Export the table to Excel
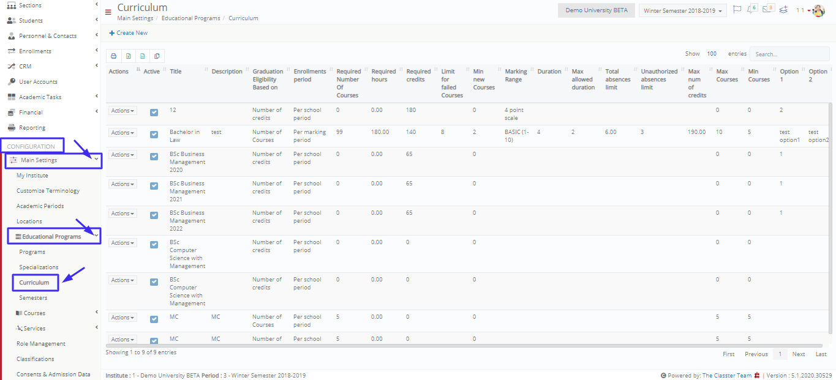The height and width of the screenshot is (380, 836). [128, 56]
